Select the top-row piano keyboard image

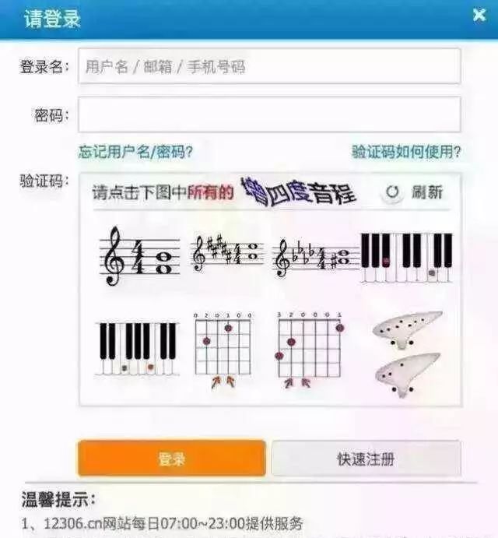(x=407, y=258)
